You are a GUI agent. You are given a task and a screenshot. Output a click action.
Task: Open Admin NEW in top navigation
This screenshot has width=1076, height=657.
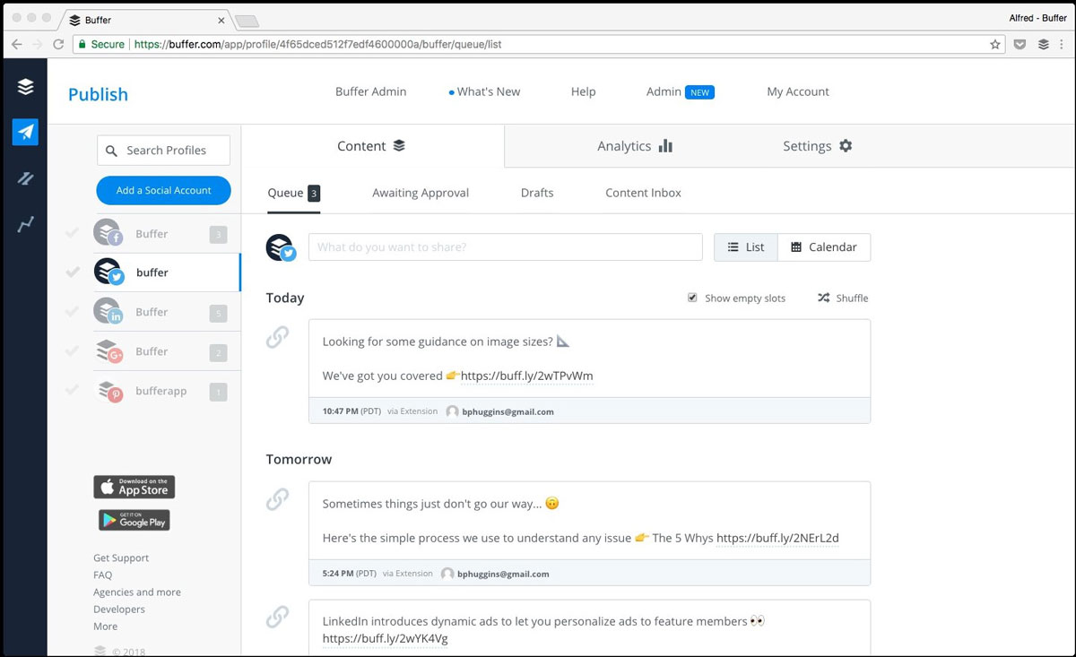681,91
